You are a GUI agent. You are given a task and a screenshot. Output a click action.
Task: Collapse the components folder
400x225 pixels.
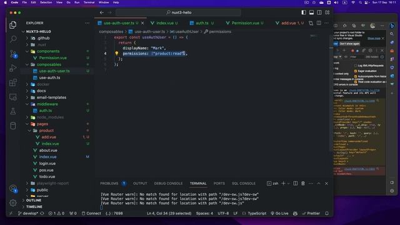tap(27, 51)
